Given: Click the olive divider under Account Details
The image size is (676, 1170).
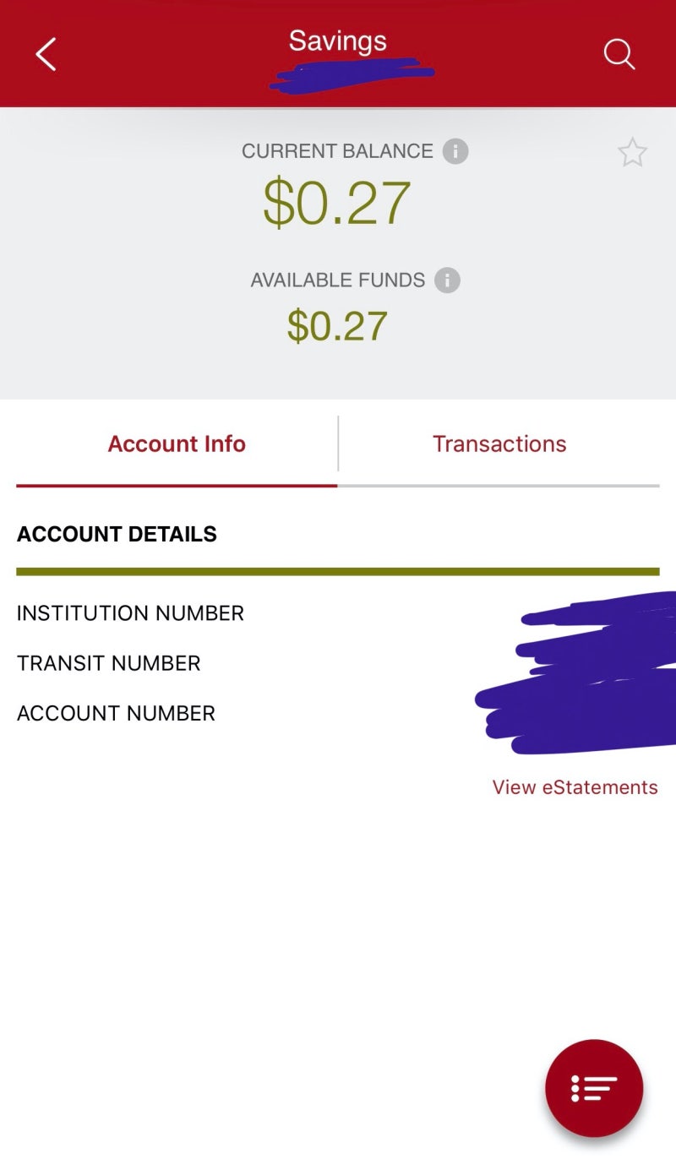Looking at the screenshot, I should 337,572.
